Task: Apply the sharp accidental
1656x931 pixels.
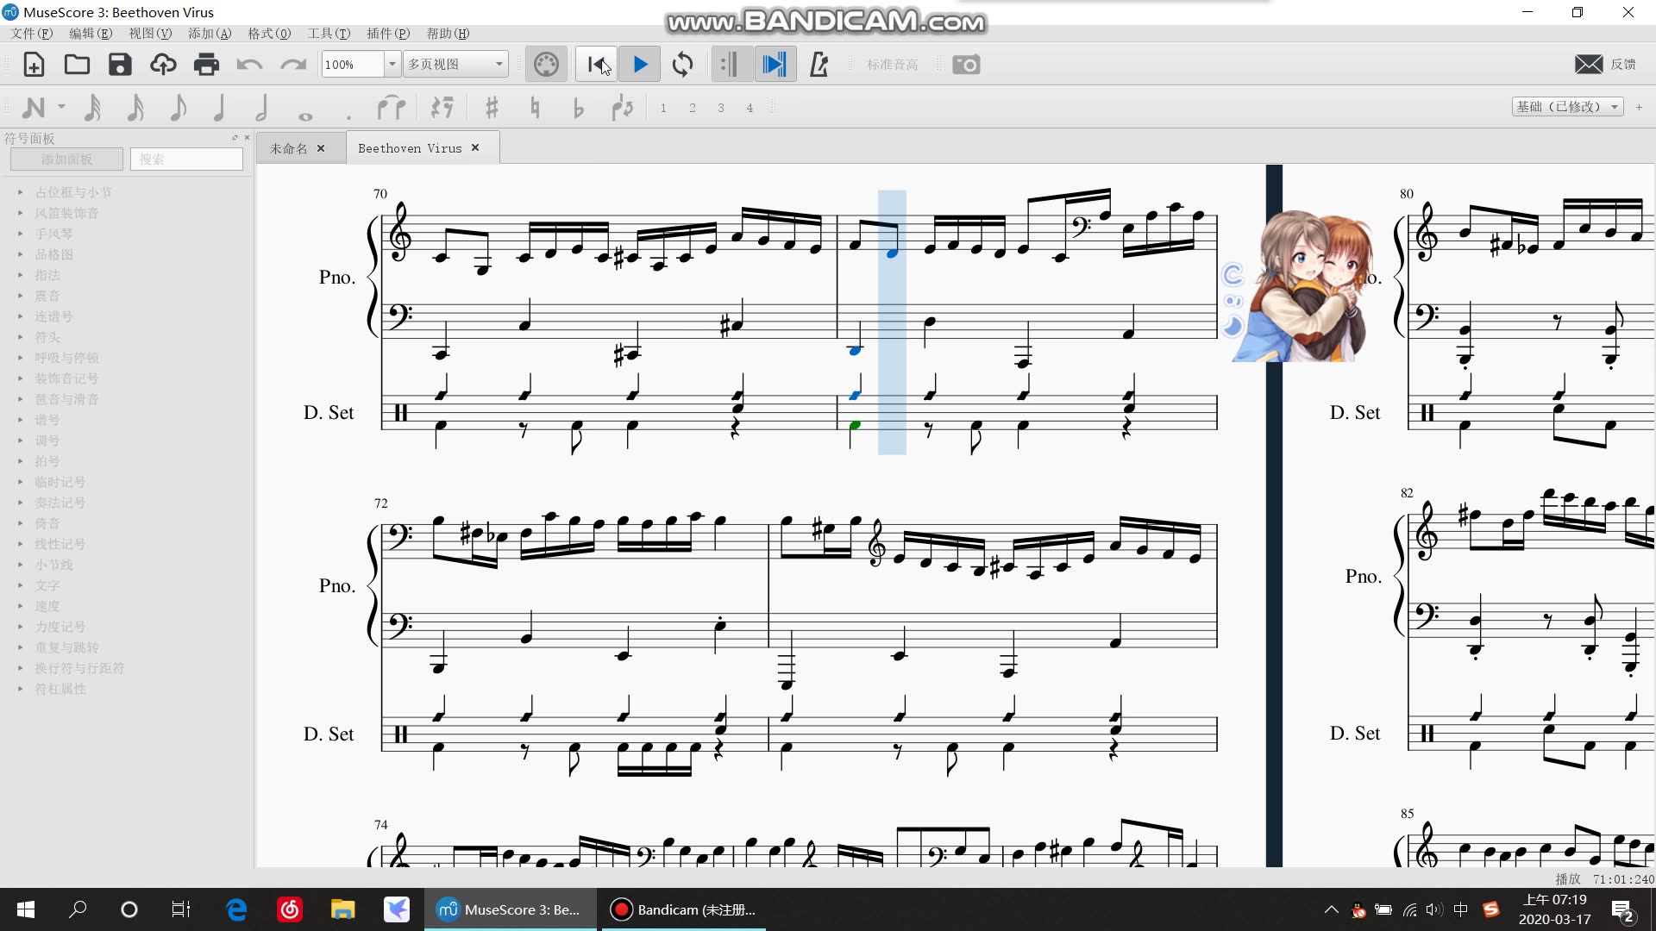Action: click(x=492, y=108)
